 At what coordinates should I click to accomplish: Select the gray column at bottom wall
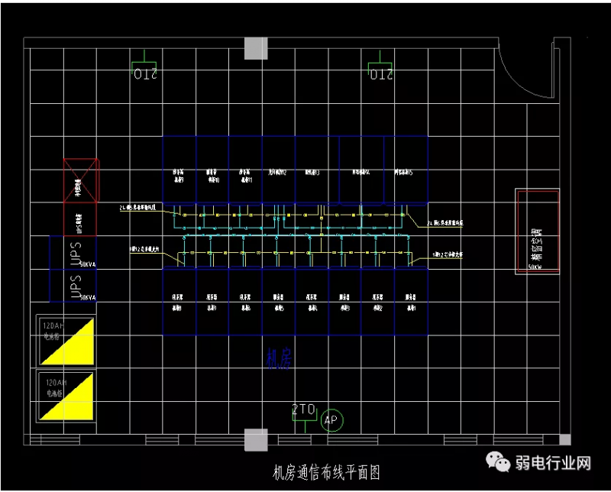click(x=256, y=440)
